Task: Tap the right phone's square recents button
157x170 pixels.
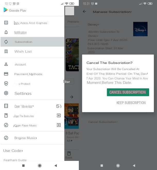Action: coord(102,166)
